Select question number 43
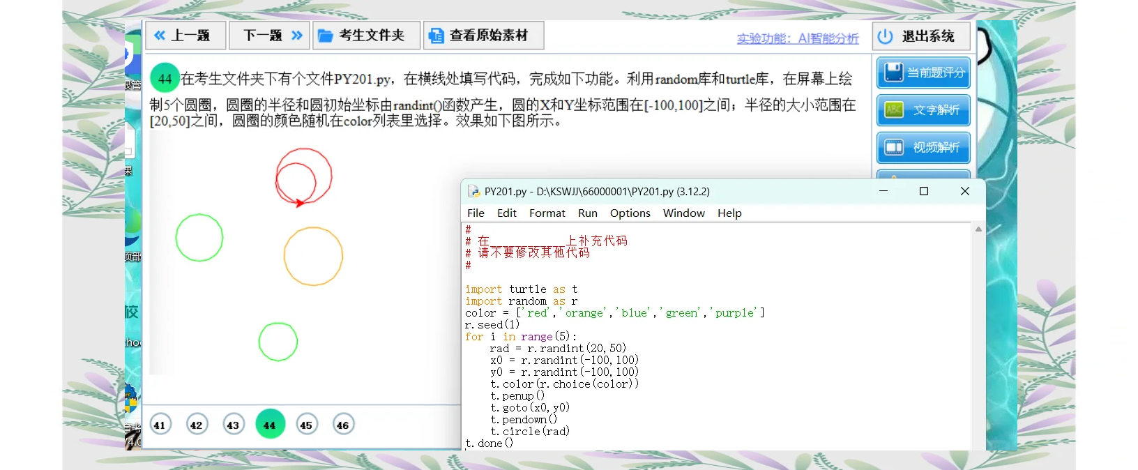 [x=233, y=425]
